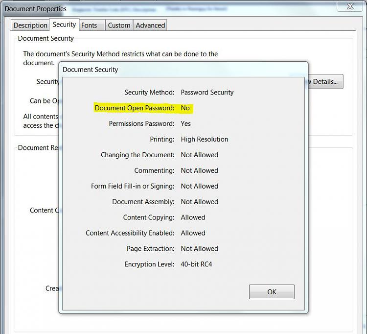Viewport: 367px width, 334px height.
Task: Click 'Not Allowed' beside Page Extraction
Action: point(200,248)
